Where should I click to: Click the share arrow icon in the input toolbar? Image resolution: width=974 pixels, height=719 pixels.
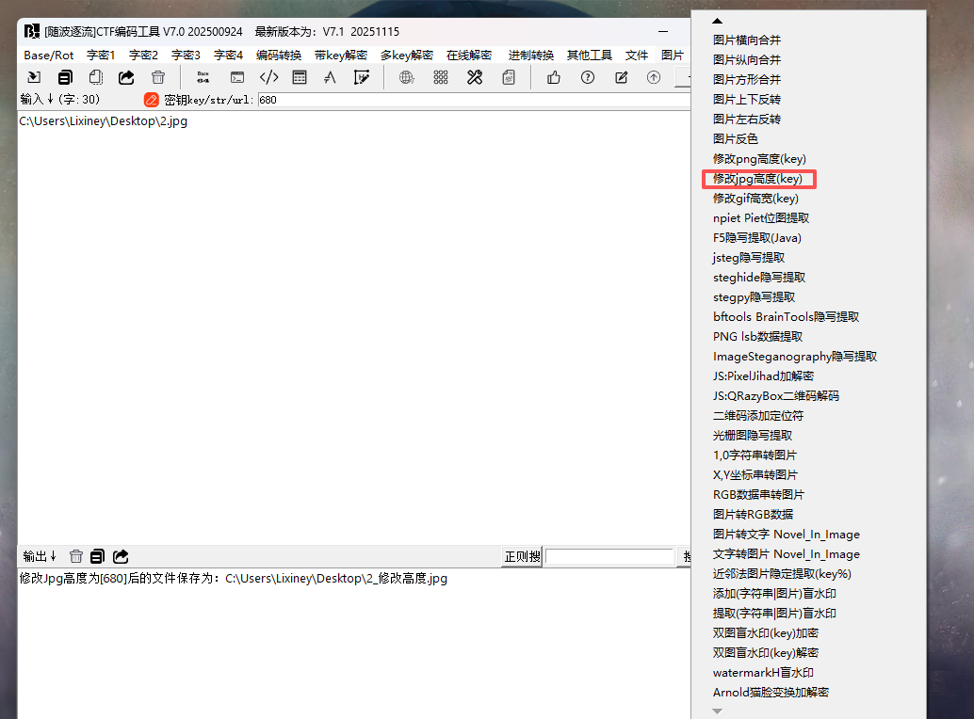click(x=126, y=78)
